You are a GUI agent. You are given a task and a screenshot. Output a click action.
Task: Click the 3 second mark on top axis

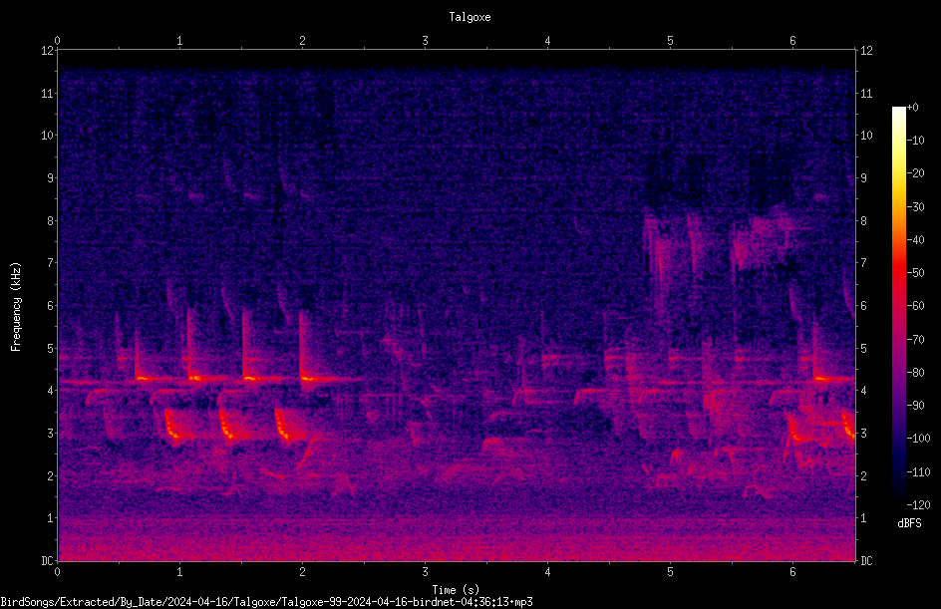click(425, 41)
